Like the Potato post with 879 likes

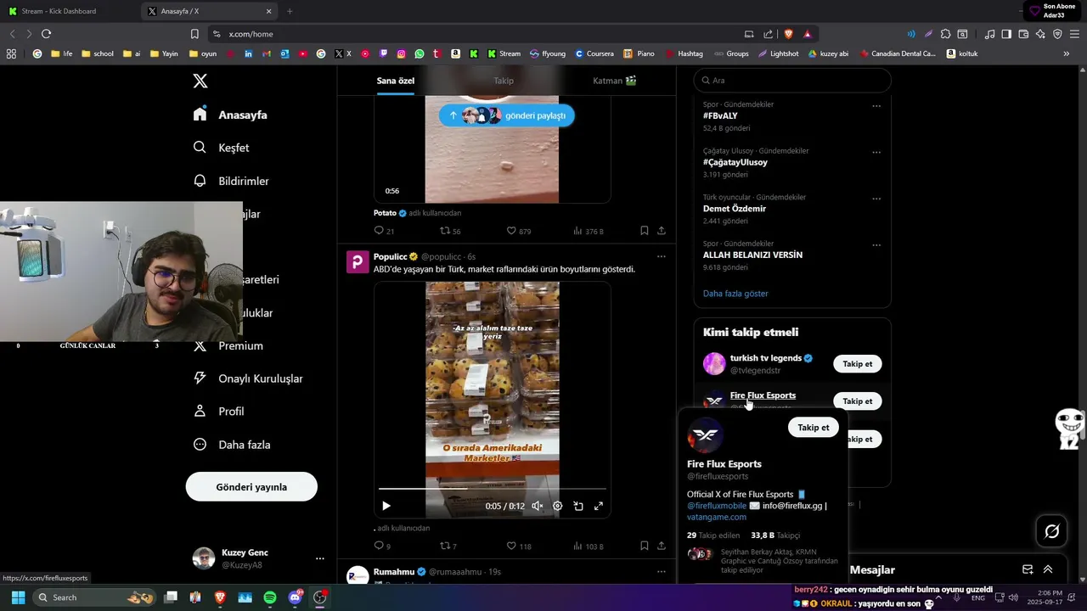tap(518, 231)
